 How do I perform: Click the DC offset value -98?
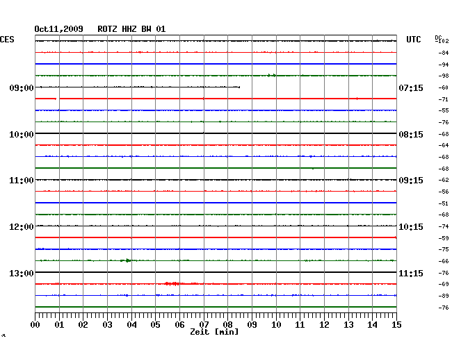pyautogui.click(x=444, y=76)
